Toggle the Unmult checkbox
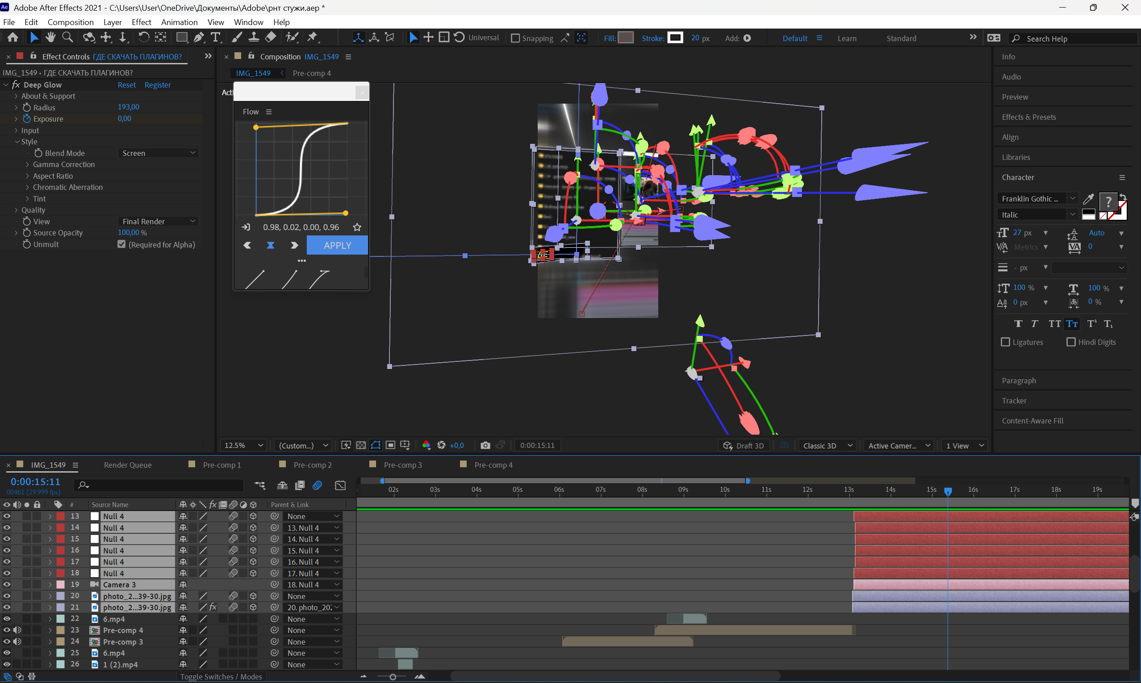 (121, 244)
